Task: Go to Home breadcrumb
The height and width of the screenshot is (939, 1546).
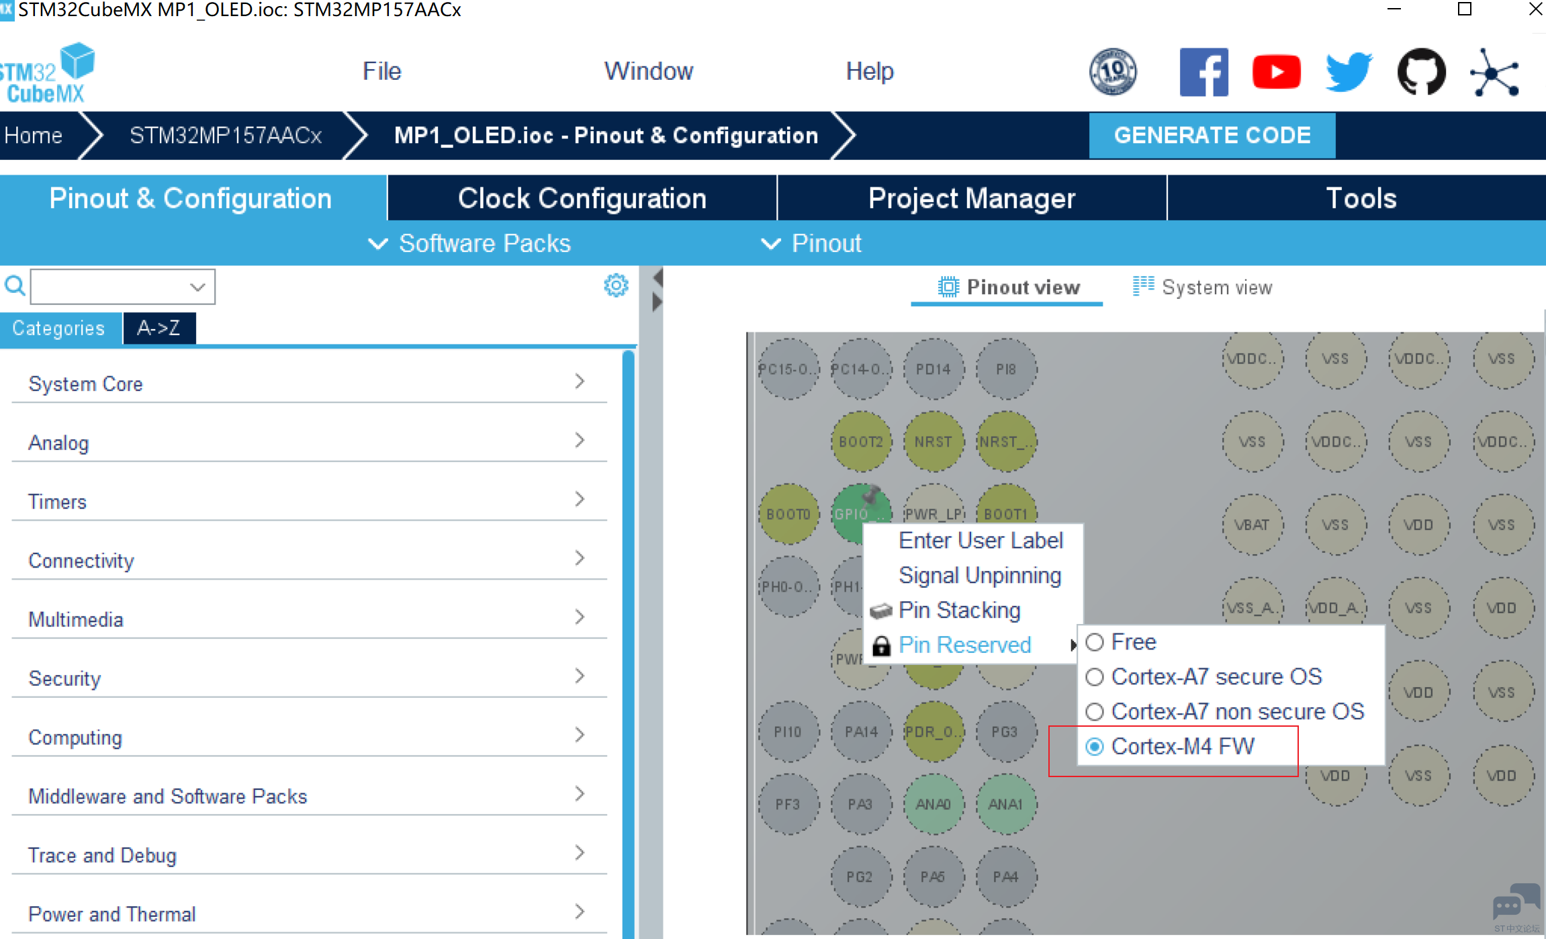Action: coord(33,135)
